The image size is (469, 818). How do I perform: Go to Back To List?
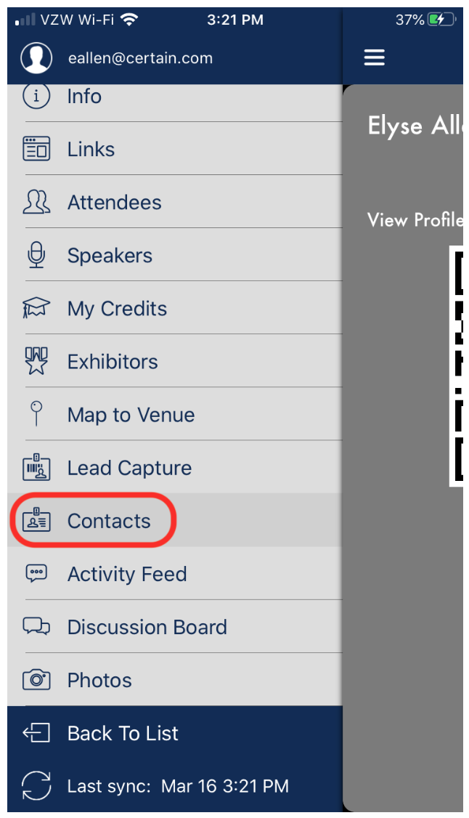click(175, 733)
